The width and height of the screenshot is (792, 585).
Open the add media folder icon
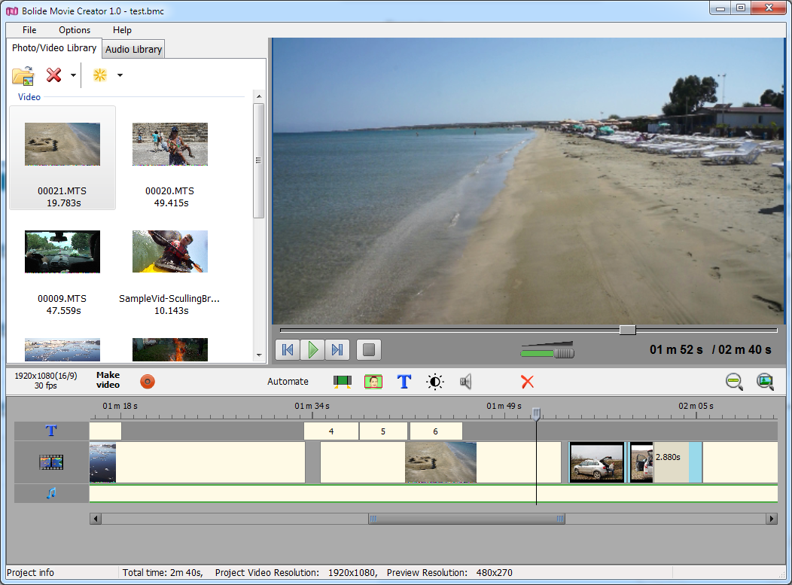pyautogui.click(x=23, y=75)
